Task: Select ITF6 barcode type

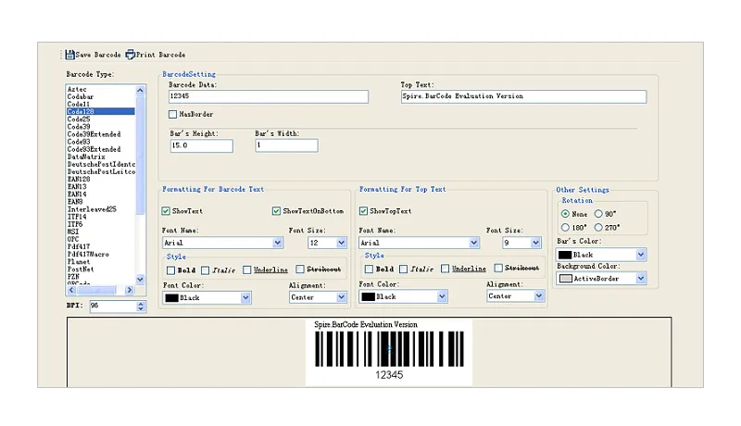Action: coord(101,224)
